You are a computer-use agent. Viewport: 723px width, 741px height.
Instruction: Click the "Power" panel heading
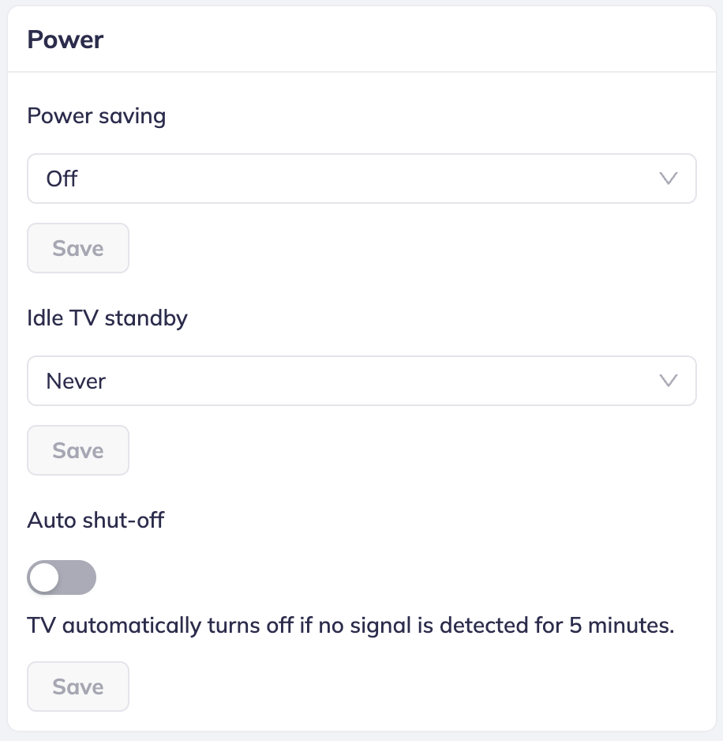pos(66,39)
